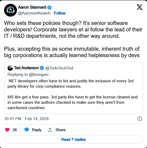Open the @Aaronontheweb handle link
The image size is (147, 148).
click(x=34, y=13)
